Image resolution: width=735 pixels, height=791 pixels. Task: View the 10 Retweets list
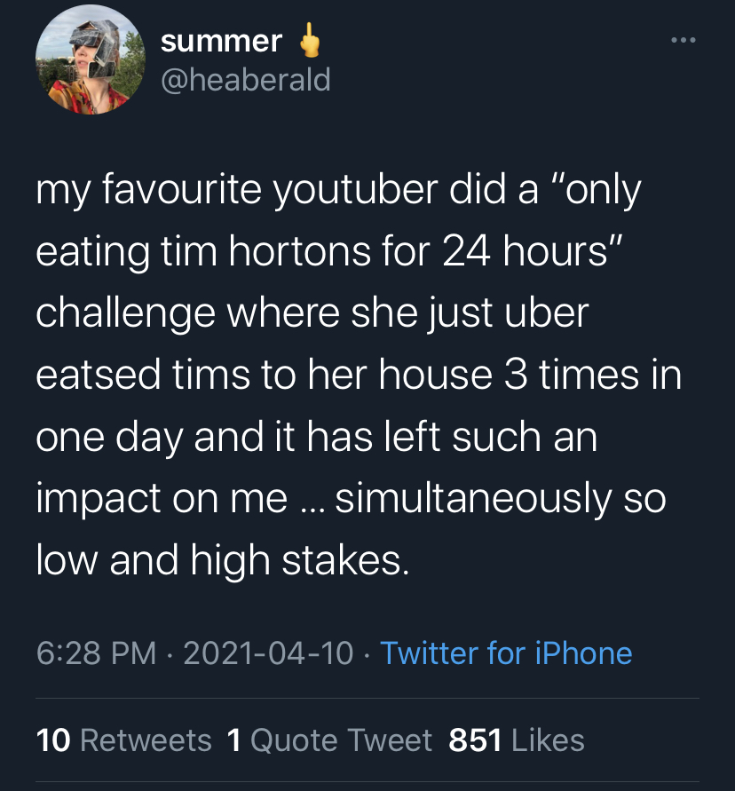123,740
